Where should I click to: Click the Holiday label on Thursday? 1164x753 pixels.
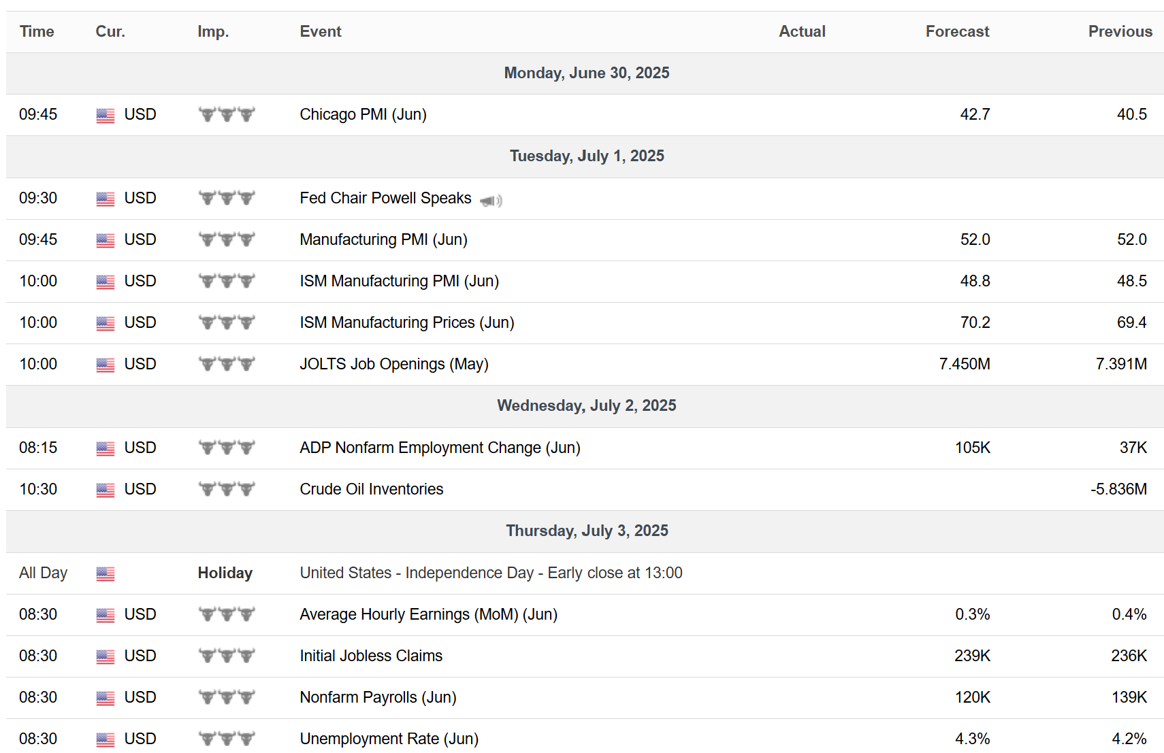click(x=225, y=573)
